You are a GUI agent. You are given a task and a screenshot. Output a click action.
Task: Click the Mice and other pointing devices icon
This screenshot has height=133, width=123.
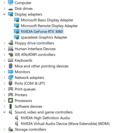point(11,66)
